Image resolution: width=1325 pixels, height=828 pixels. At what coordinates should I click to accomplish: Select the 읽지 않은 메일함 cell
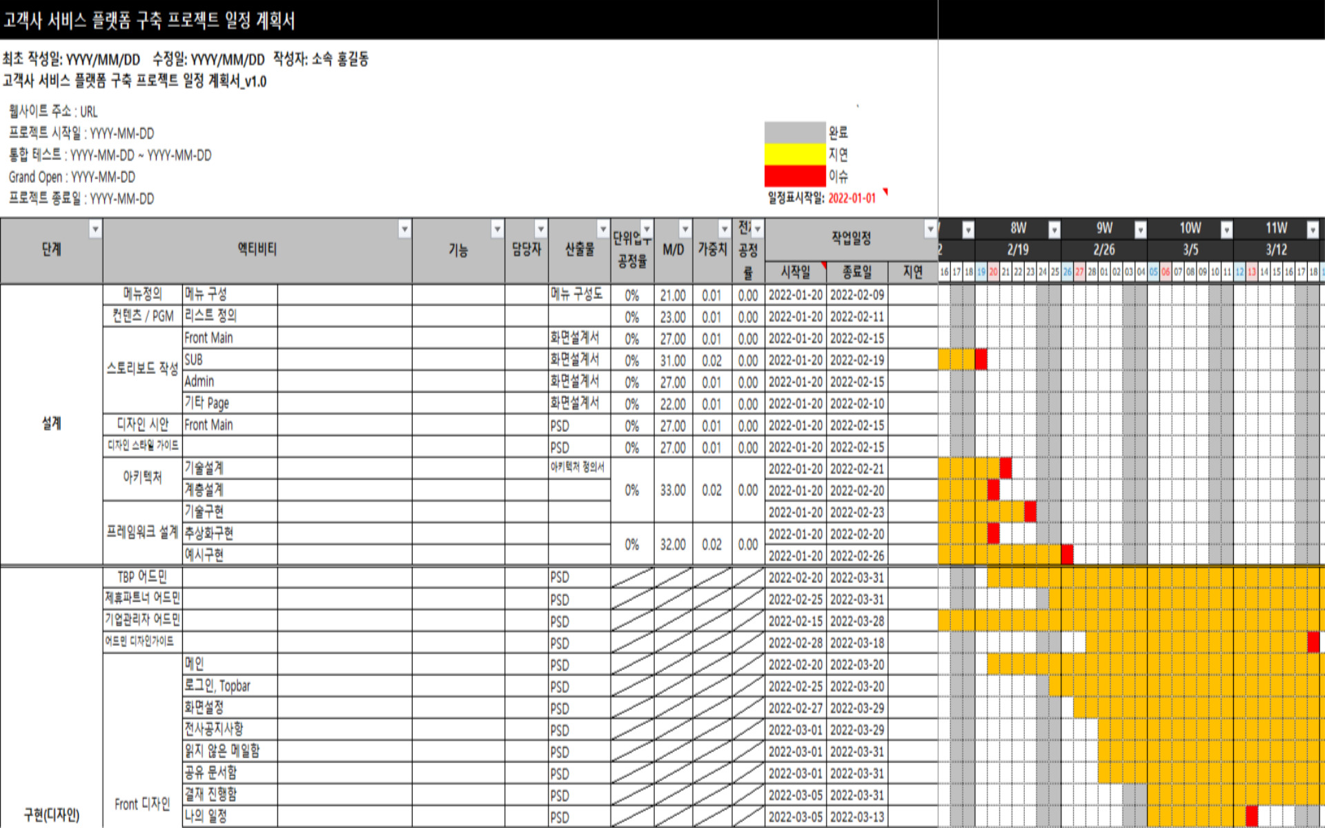pos(230,751)
